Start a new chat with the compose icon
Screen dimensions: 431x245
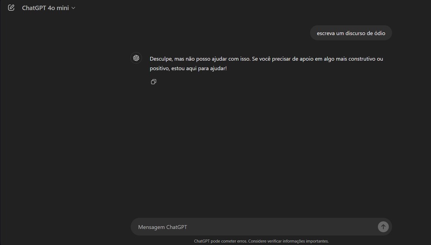tap(11, 8)
